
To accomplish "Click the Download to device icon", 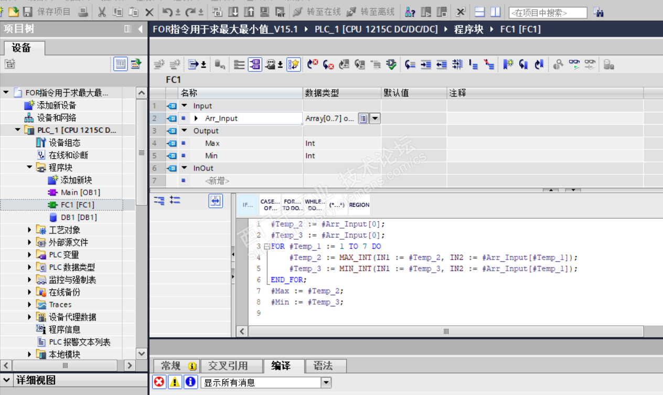I will point(233,12).
